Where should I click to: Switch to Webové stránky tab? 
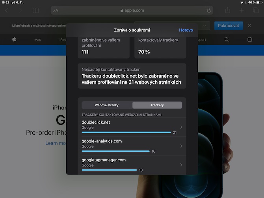pyautogui.click(x=107, y=105)
